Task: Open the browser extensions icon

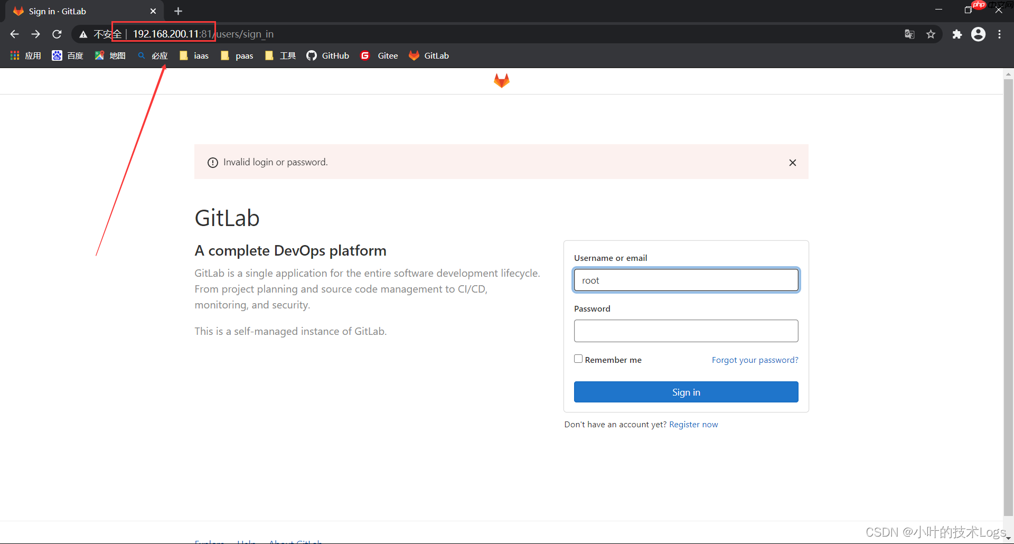Action: (957, 34)
